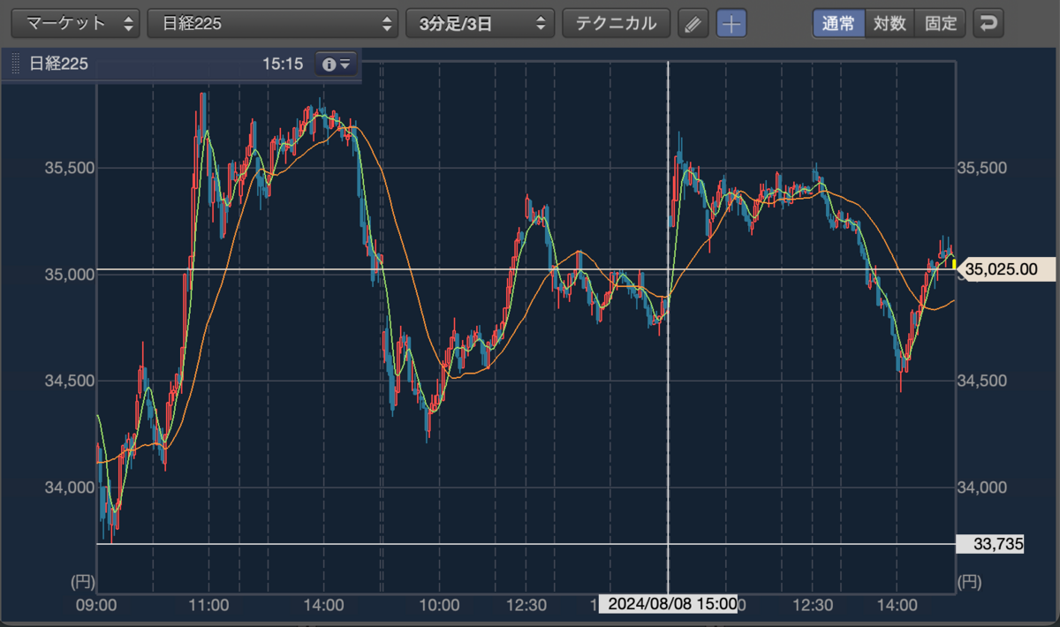Click the 09:00 time axis label

[x=97, y=605]
